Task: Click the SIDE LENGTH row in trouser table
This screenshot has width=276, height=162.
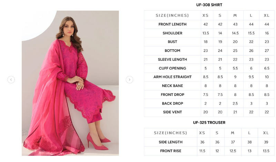Action: point(209,142)
